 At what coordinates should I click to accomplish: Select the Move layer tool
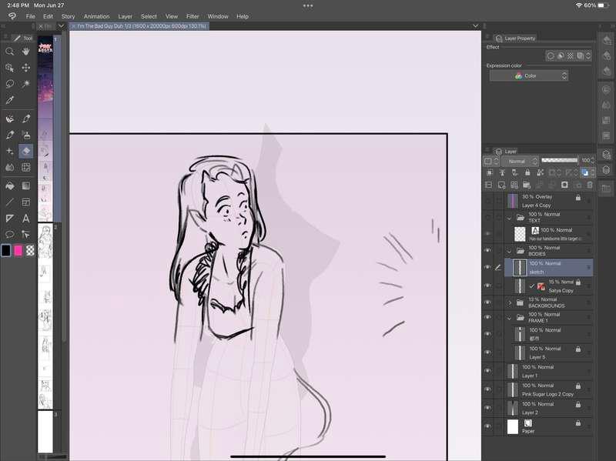click(26, 68)
